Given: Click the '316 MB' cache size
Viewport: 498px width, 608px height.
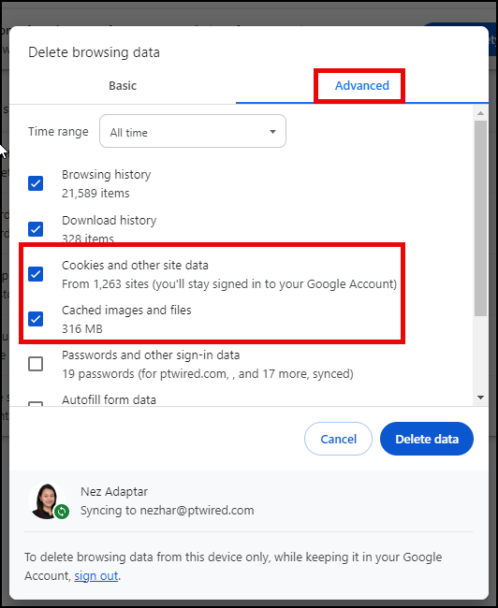Looking at the screenshot, I should click(x=82, y=329).
